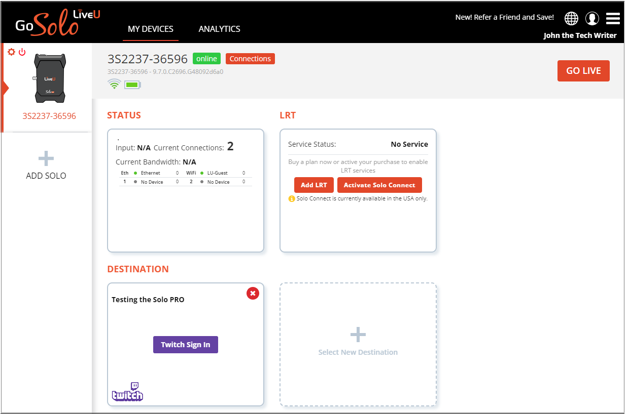
Task: Click the green battery level icon
Action: point(132,85)
